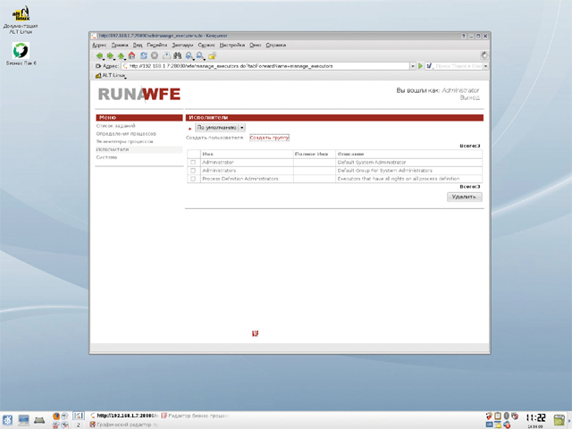This screenshot has height=429, width=572.
Task: Open the KDE K menu in taskbar
Action: click(x=7, y=420)
